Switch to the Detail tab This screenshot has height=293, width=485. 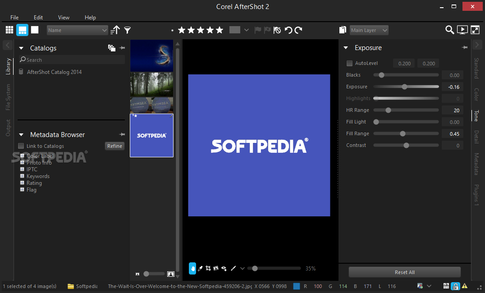pyautogui.click(x=476, y=137)
